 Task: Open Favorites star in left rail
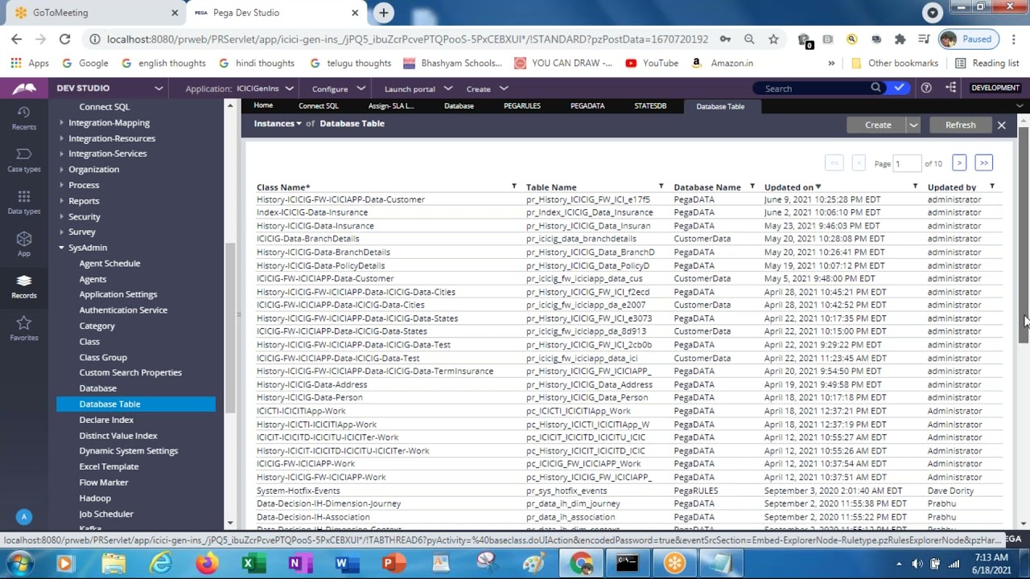pos(23,328)
